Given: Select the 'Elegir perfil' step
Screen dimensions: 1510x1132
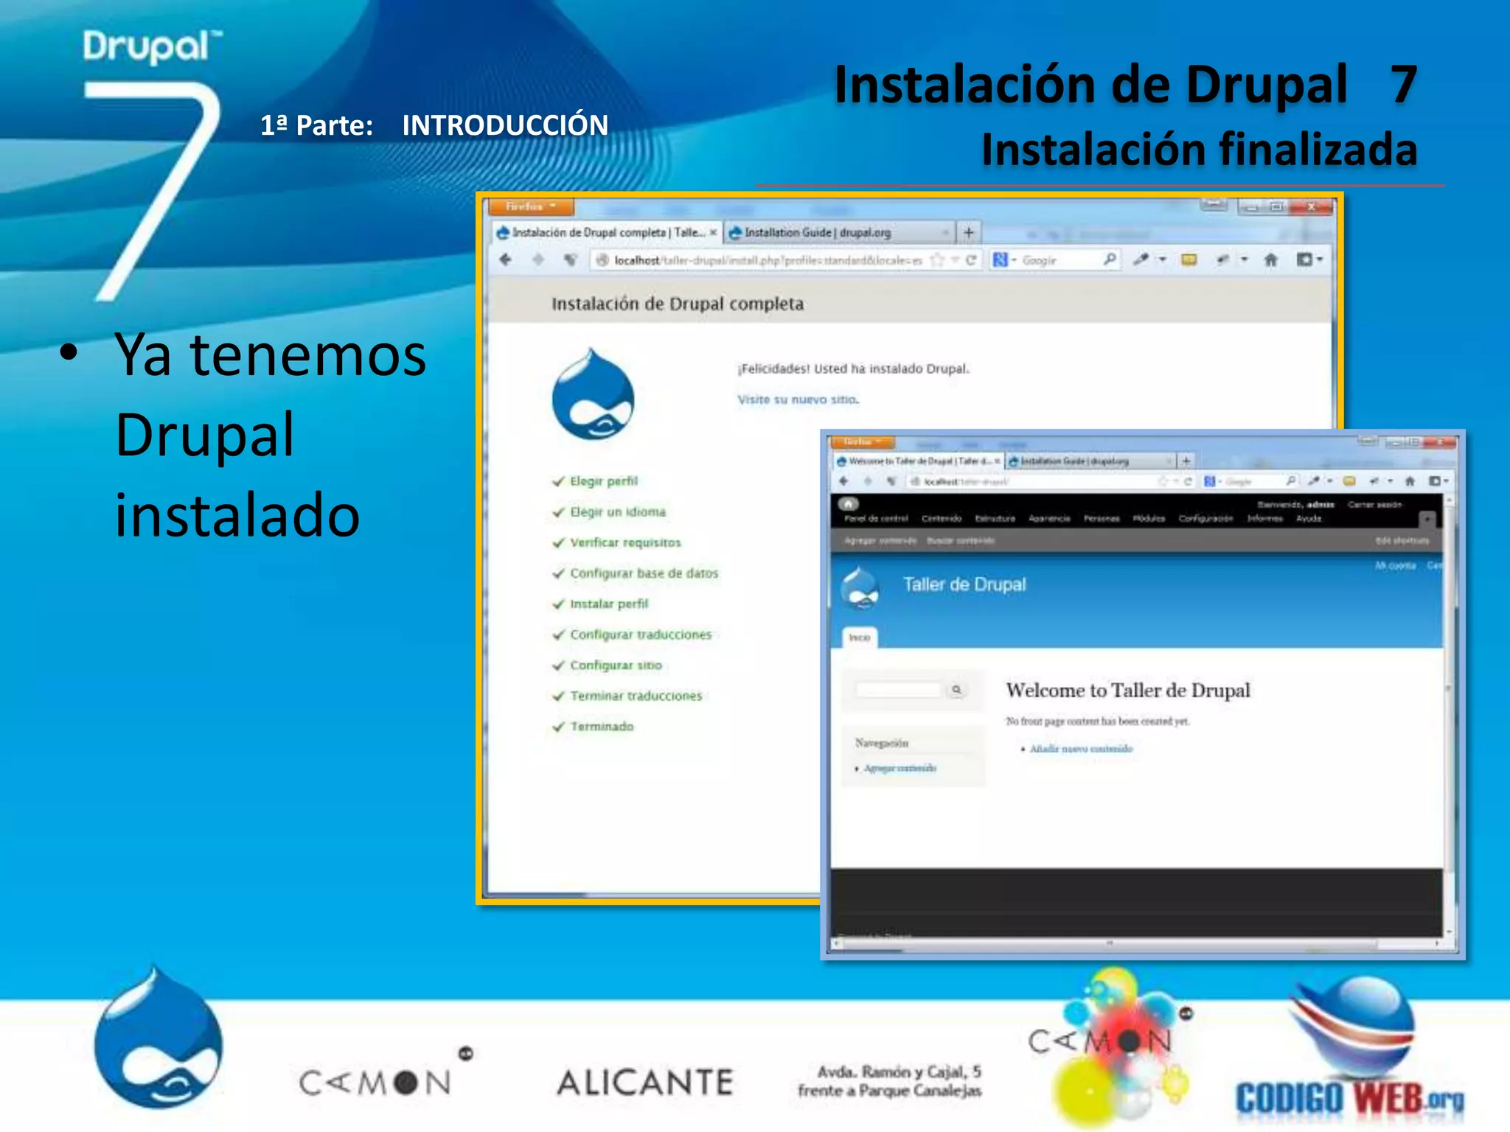Looking at the screenshot, I should click(x=603, y=481).
